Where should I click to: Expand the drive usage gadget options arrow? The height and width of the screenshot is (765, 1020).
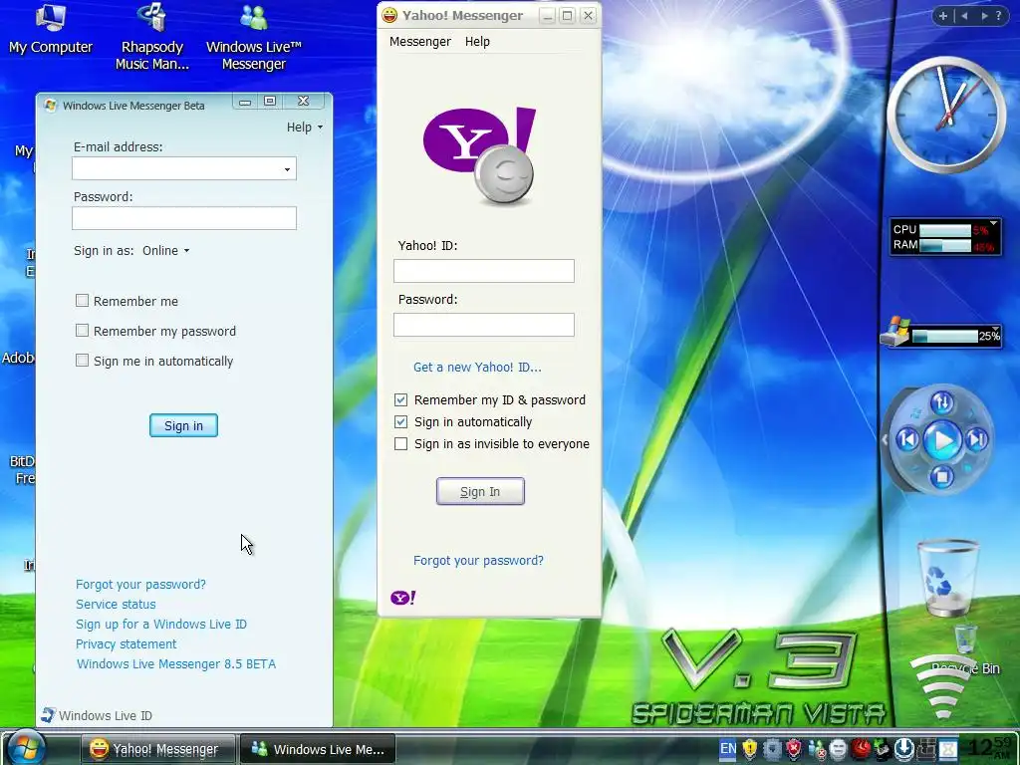click(x=995, y=330)
